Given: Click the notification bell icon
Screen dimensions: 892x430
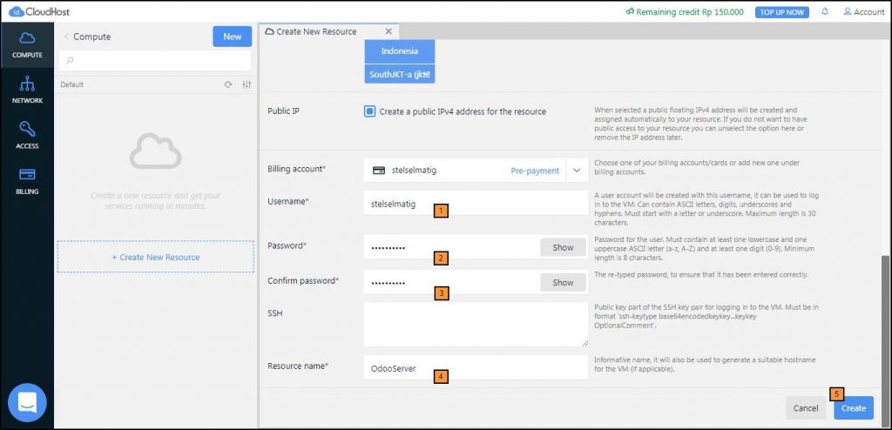Looking at the screenshot, I should pyautogui.click(x=825, y=12).
